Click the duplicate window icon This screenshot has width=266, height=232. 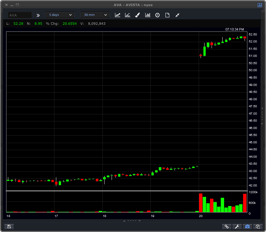(258, 226)
